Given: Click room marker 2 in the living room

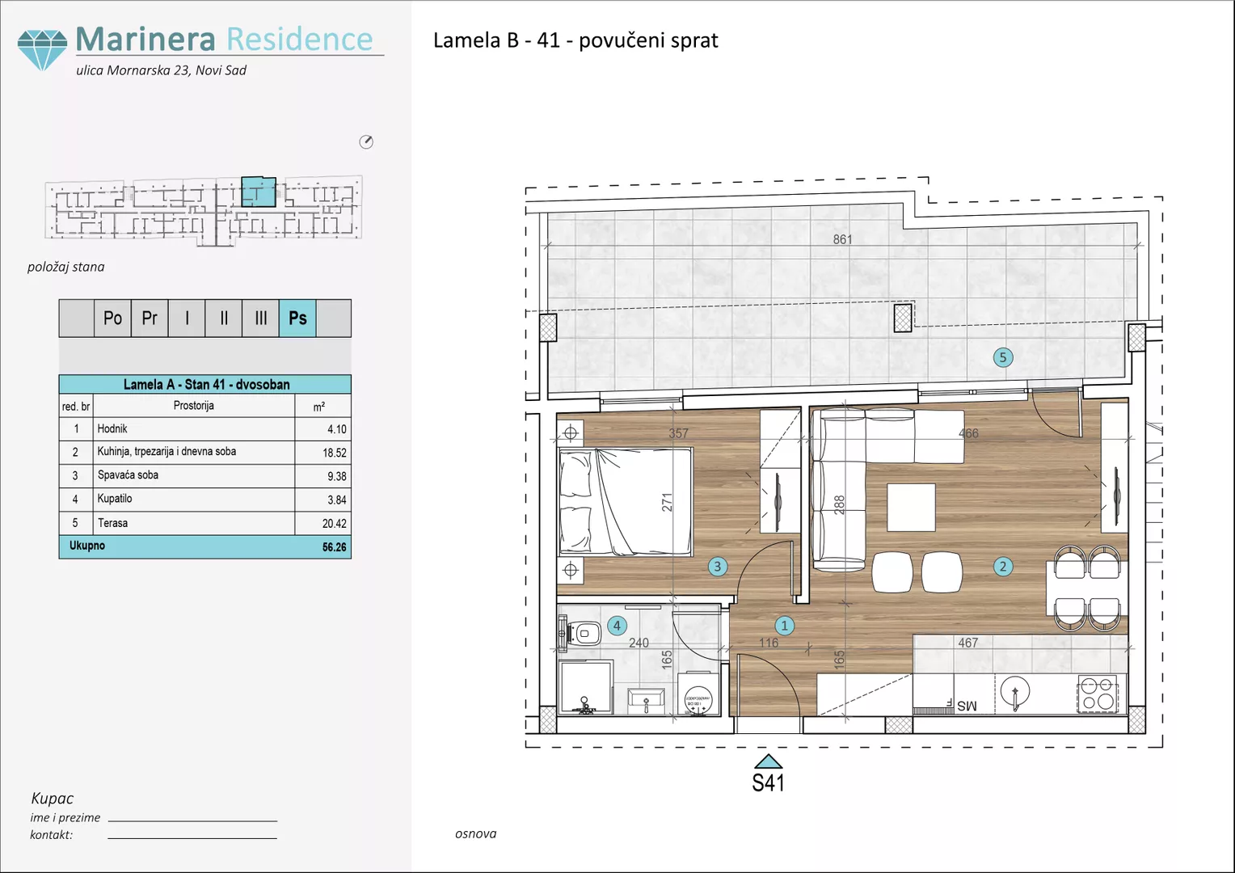Looking at the screenshot, I should coord(1003,567).
